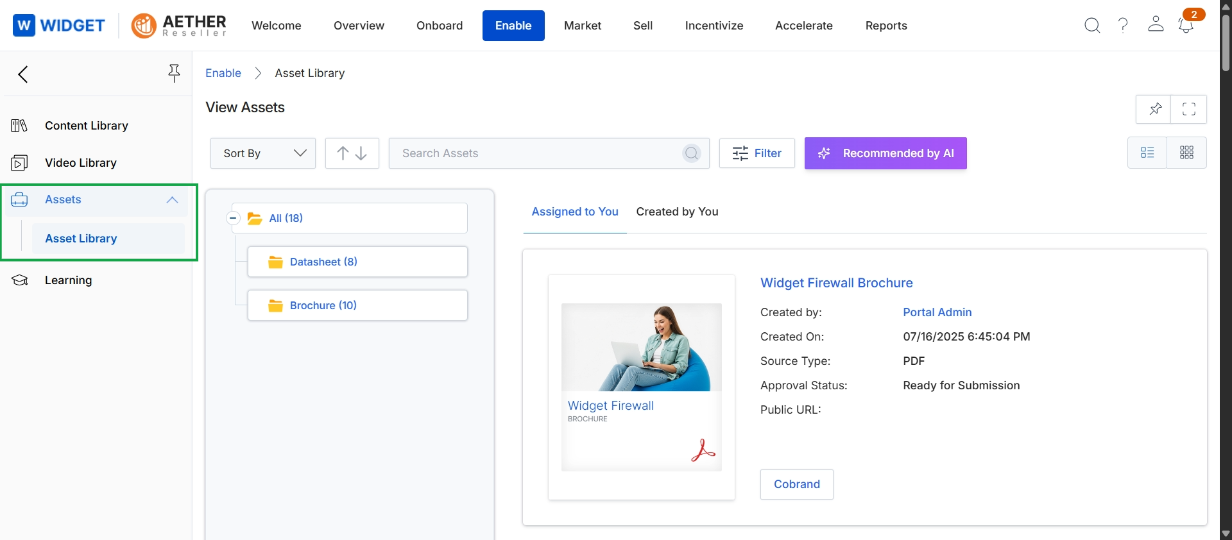Screen dimensions: 1232x540
Task: Select Asset Library in sidebar
Action: pos(108,239)
